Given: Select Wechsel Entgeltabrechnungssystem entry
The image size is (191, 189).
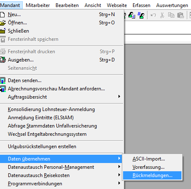Looking at the screenshot, I should [61, 134].
